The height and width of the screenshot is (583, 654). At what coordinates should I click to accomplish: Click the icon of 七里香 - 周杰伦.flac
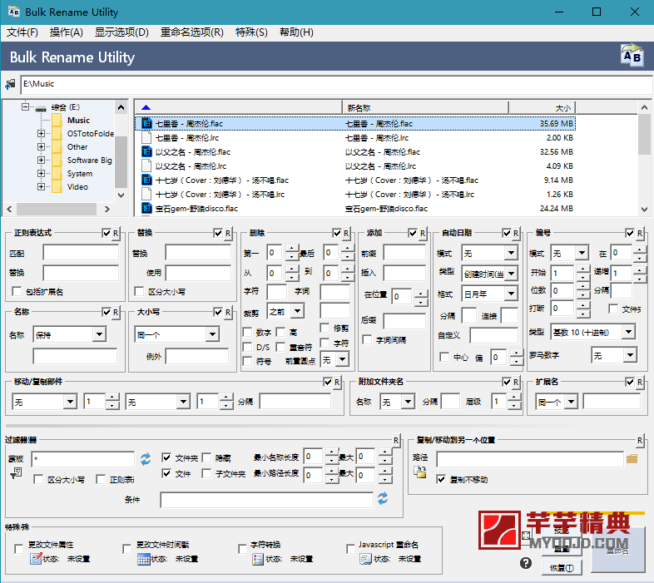point(146,123)
